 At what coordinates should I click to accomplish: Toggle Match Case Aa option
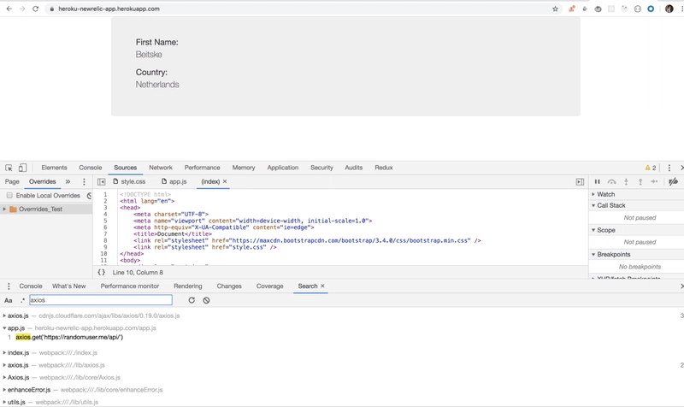[9, 300]
